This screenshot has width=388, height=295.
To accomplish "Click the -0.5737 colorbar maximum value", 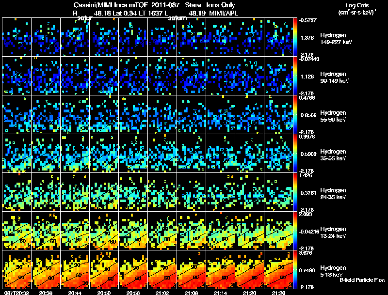I will coord(308,20).
